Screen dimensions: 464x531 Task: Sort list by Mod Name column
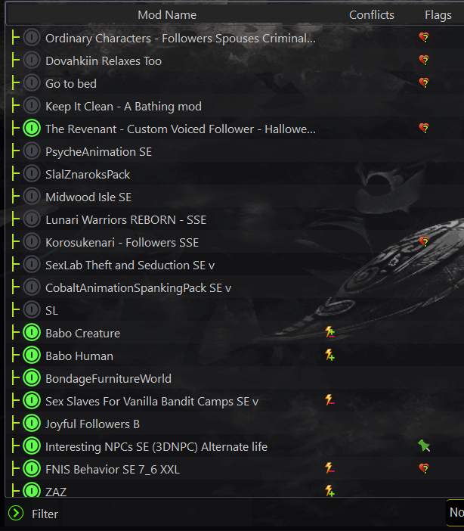point(167,15)
